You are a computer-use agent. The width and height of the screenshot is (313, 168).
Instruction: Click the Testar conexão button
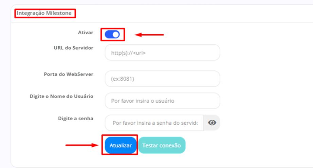(162, 145)
